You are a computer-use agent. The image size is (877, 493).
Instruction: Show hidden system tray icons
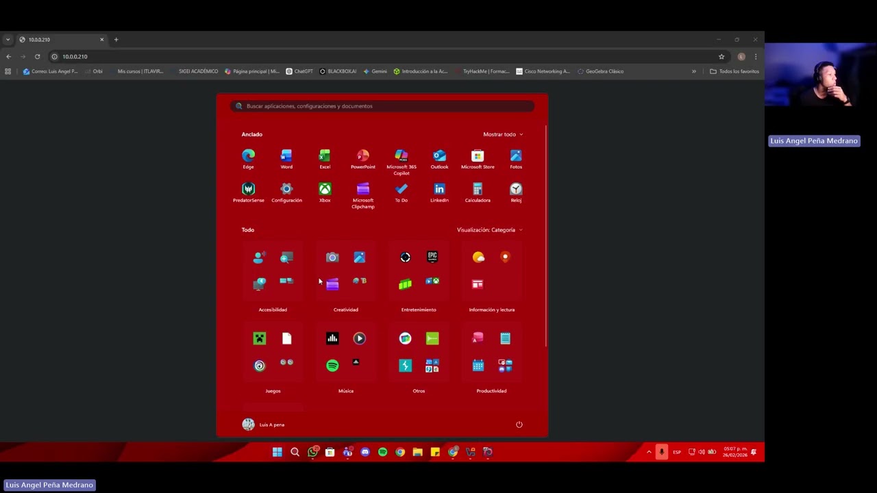pos(649,452)
